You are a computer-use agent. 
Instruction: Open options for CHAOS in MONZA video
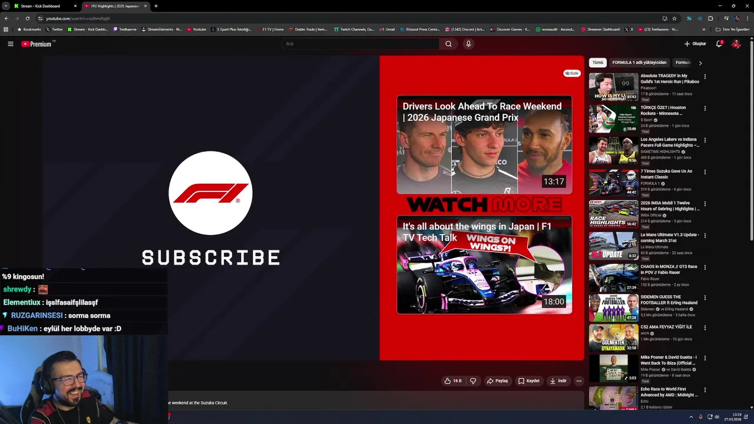point(705,267)
